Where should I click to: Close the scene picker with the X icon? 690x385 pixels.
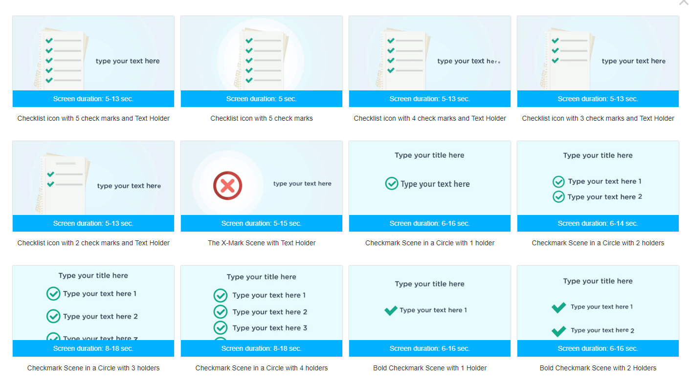[x=683, y=2]
